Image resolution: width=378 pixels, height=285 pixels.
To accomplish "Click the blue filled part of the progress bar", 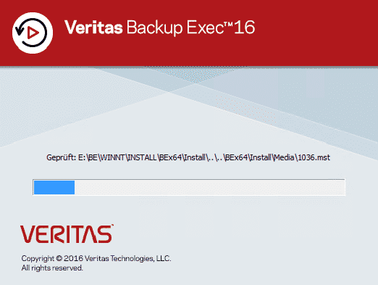I will pos(54,187).
